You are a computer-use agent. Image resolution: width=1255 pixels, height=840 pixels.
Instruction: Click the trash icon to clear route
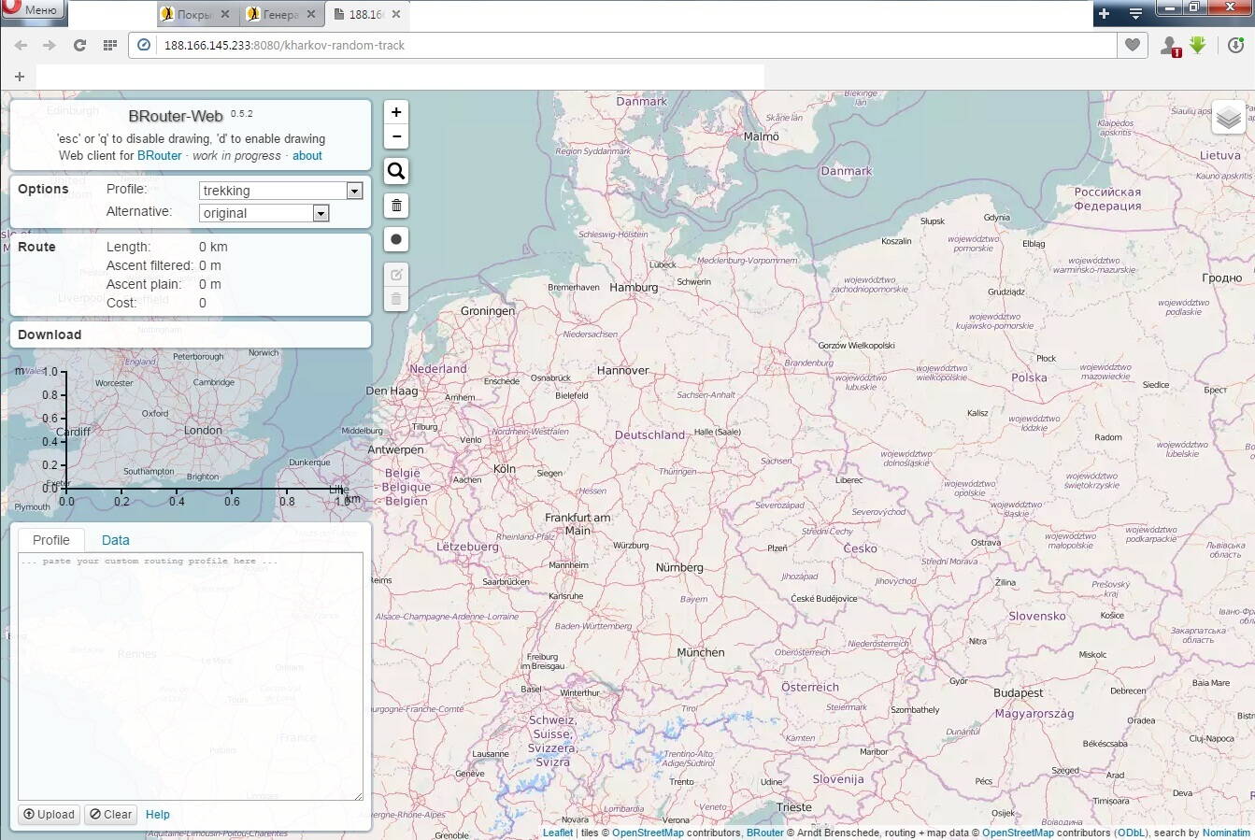coord(396,206)
